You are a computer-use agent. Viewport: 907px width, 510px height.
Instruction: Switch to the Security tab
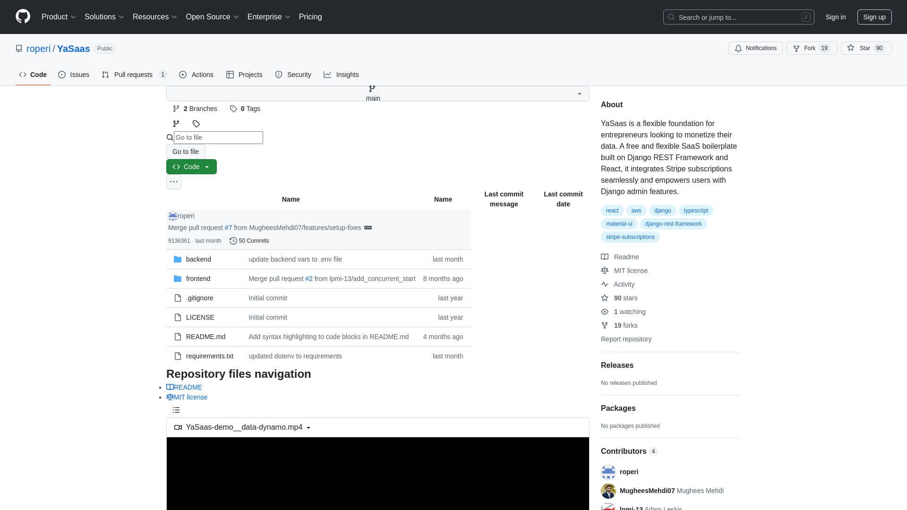[x=293, y=75]
